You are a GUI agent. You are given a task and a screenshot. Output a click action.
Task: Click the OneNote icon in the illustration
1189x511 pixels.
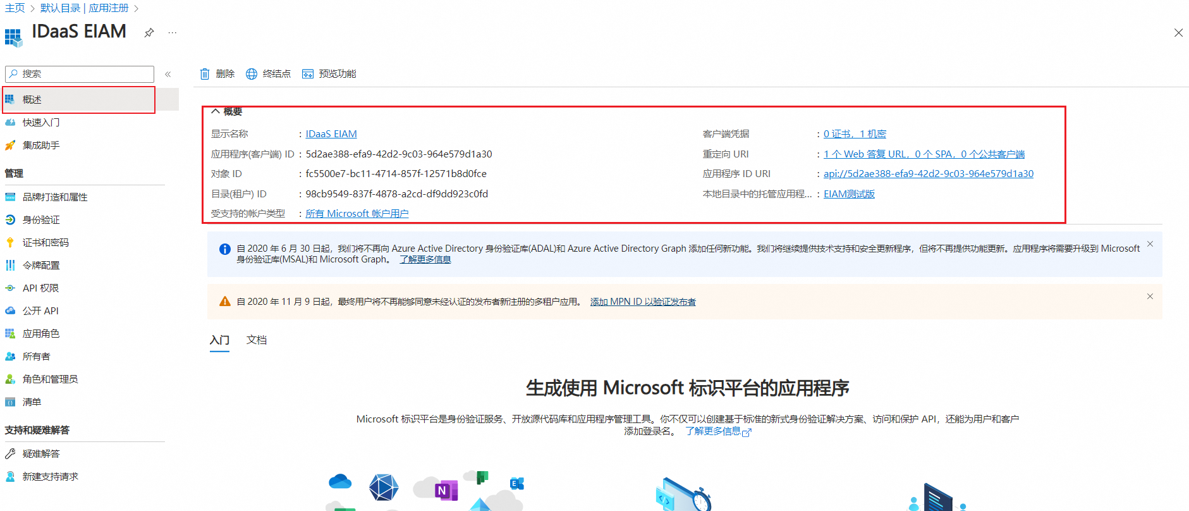pyautogui.click(x=446, y=491)
